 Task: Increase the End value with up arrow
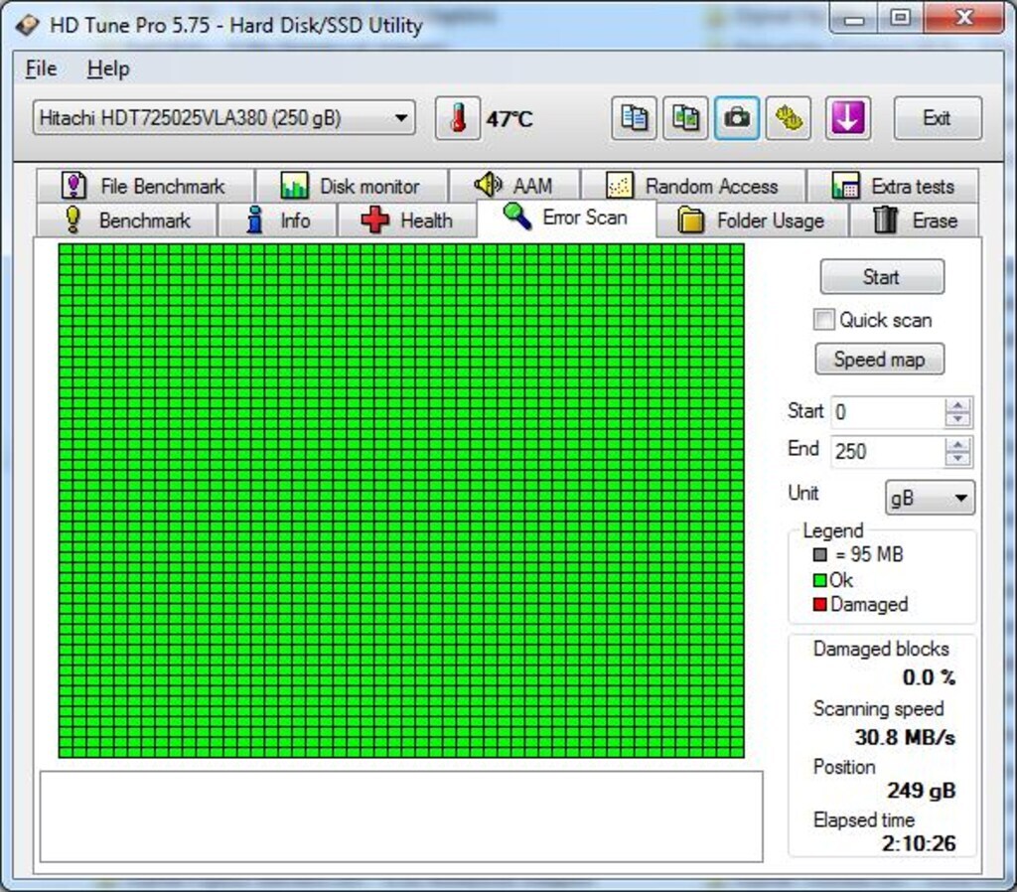click(x=958, y=444)
